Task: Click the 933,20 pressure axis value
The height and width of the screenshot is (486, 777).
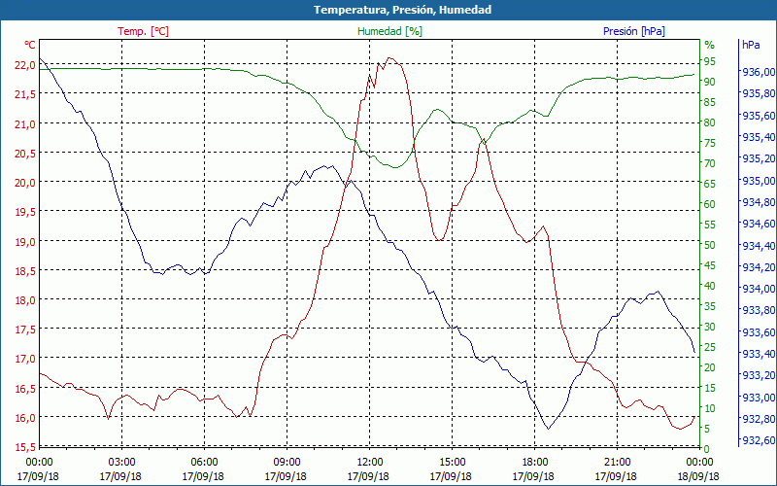Action: (x=759, y=375)
